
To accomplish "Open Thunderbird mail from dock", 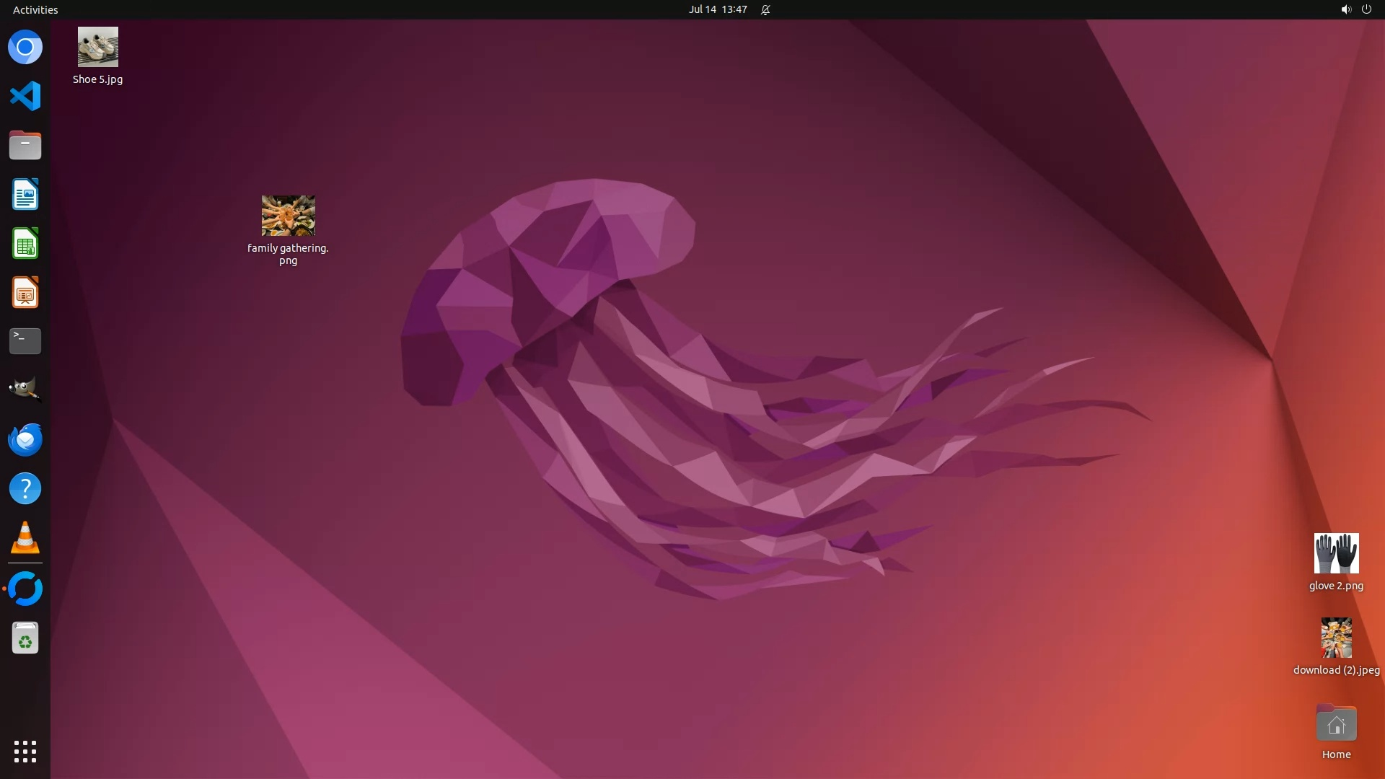I will coord(25,439).
